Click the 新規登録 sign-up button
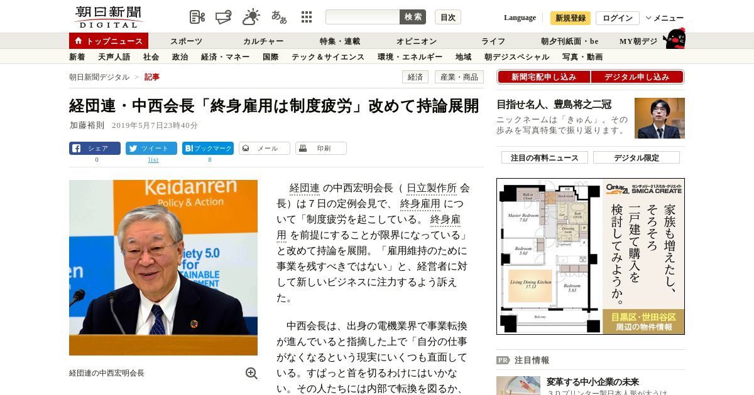754x395 pixels. click(x=571, y=18)
